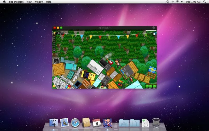
Task: Open the Documents folder stack in Dock
Action: pos(135,123)
